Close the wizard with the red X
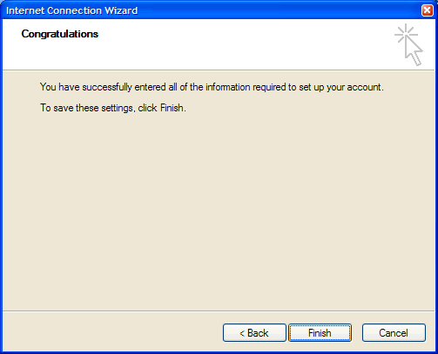The height and width of the screenshot is (354, 438). click(427, 10)
